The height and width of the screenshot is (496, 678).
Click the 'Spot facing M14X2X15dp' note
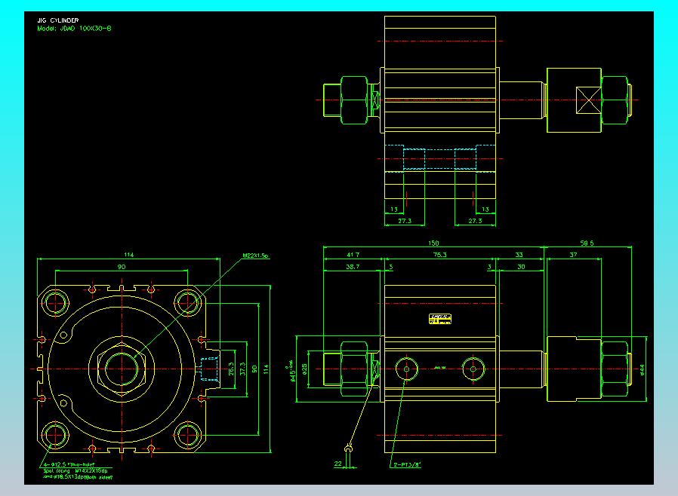click(76, 471)
